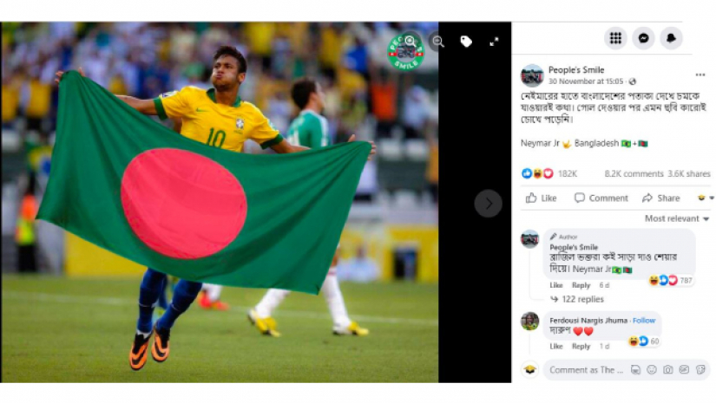The height and width of the screenshot is (403, 716).
Task: Open the post options three-dots menu
Action: click(x=700, y=75)
